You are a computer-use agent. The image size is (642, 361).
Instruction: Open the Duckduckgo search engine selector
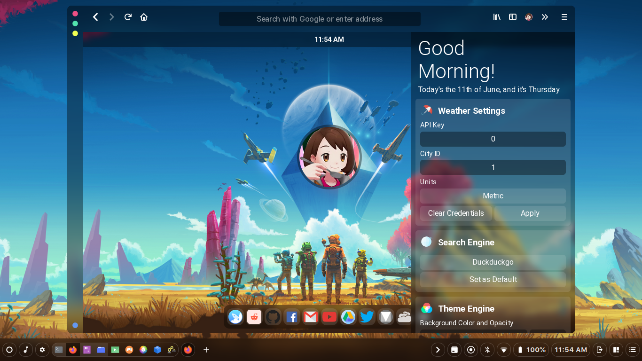point(493,262)
